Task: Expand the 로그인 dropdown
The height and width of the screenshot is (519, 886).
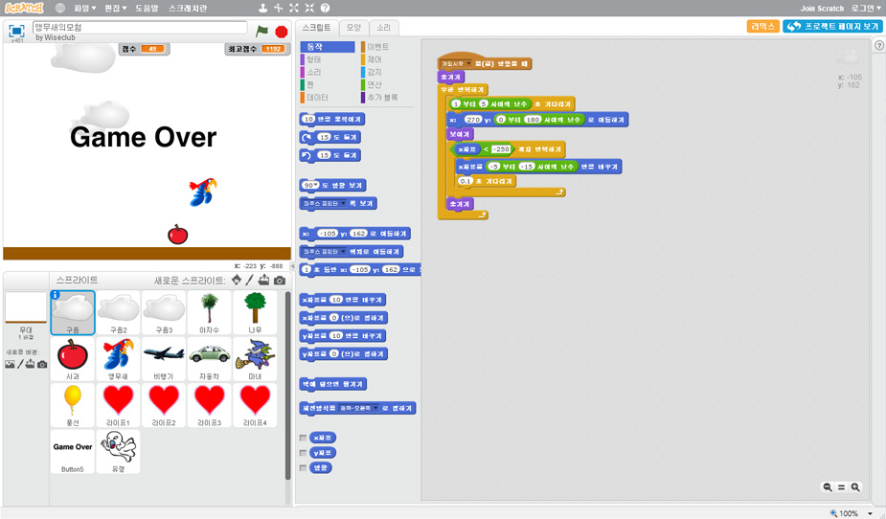Action: pyautogui.click(x=866, y=8)
